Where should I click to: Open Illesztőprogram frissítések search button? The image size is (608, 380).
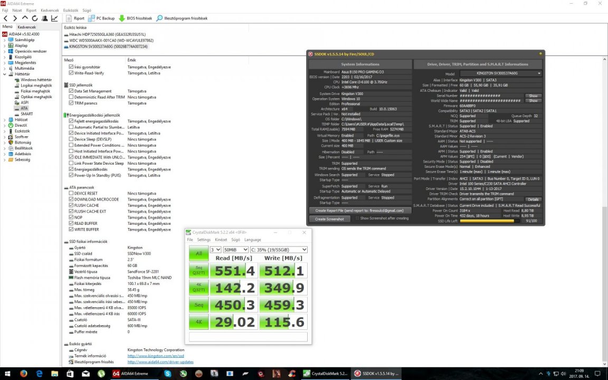(182, 18)
